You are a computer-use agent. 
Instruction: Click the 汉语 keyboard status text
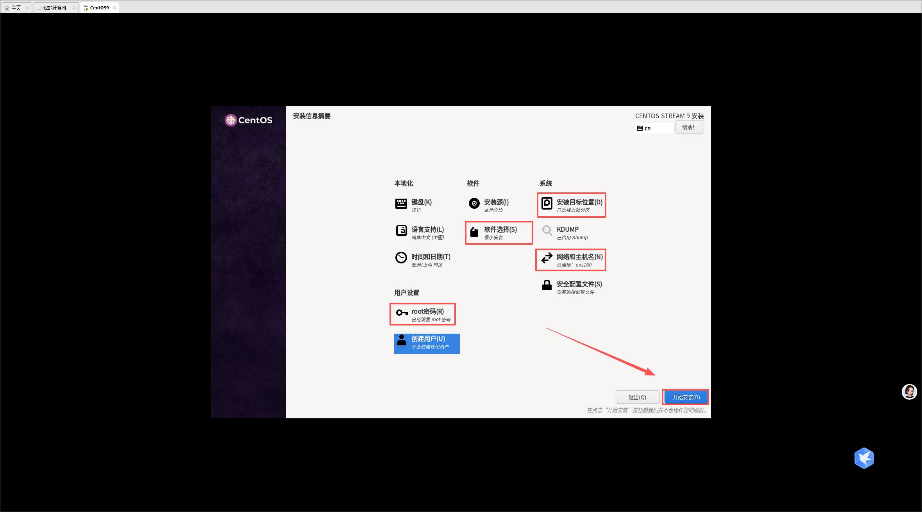(x=416, y=210)
